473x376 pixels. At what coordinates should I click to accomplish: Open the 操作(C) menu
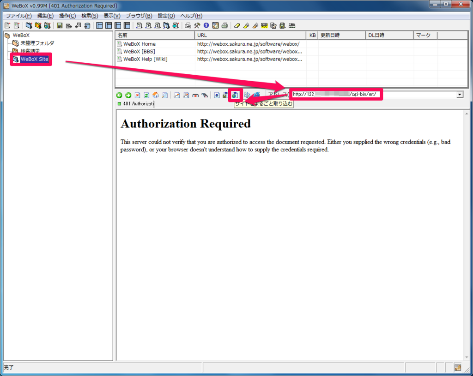coord(67,16)
